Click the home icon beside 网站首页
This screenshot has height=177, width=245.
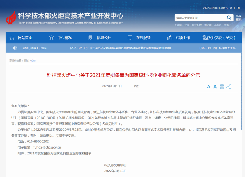[x=12, y=38]
